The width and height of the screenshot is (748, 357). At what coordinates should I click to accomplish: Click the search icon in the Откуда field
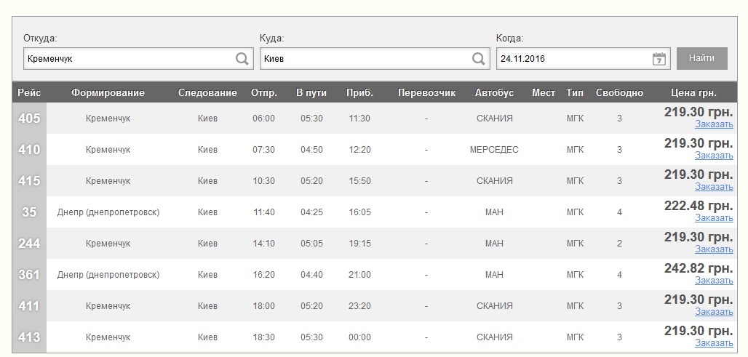242,59
